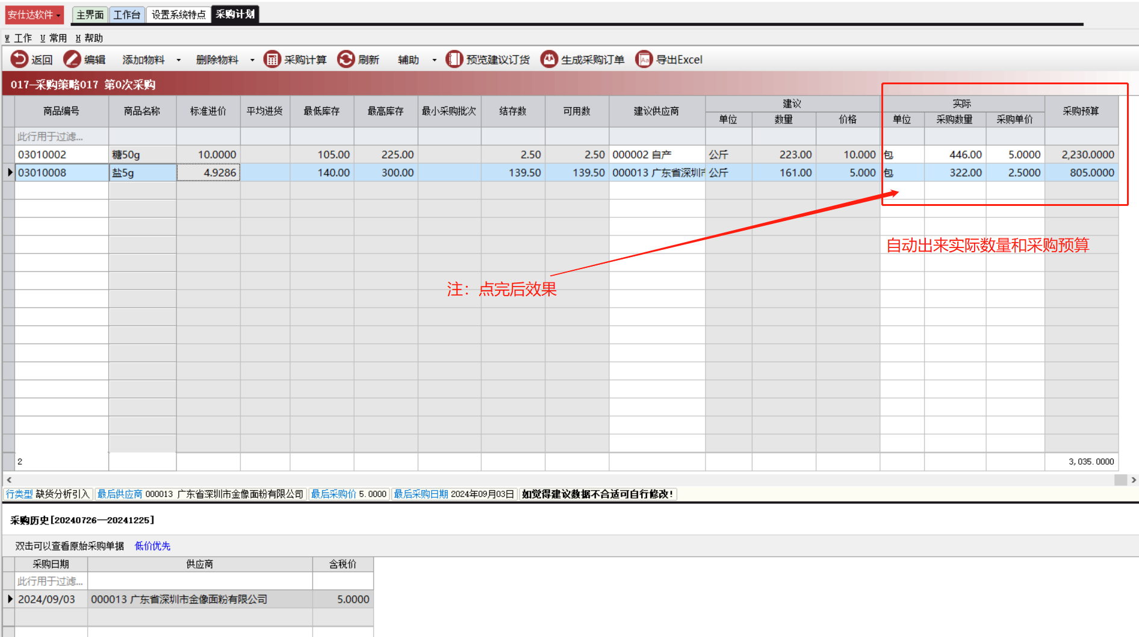Click the 446.00 purchase quantity cell
Image resolution: width=1139 pixels, height=637 pixels.
(955, 155)
